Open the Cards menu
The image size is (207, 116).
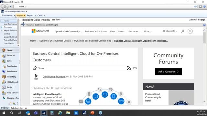click(x=41, y=15)
